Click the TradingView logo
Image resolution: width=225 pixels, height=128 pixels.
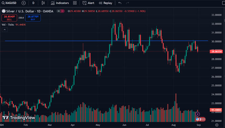(19, 118)
